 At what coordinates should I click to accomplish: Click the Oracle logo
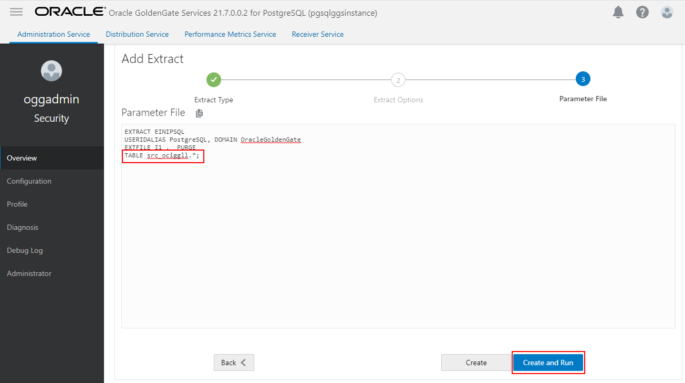click(69, 12)
